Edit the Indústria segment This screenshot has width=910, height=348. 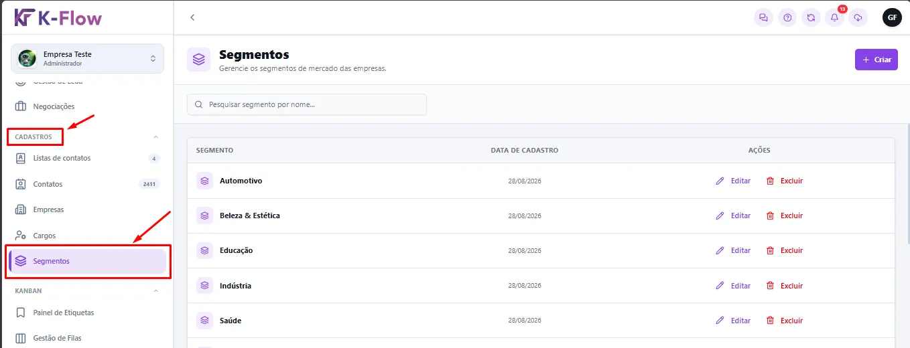pyautogui.click(x=733, y=286)
